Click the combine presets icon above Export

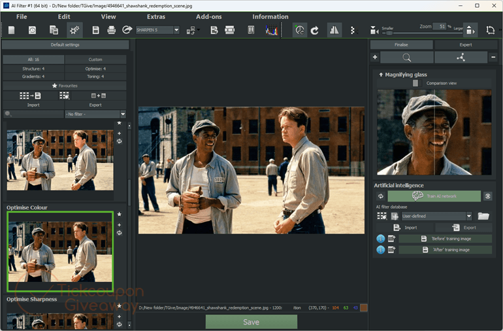tap(99, 96)
